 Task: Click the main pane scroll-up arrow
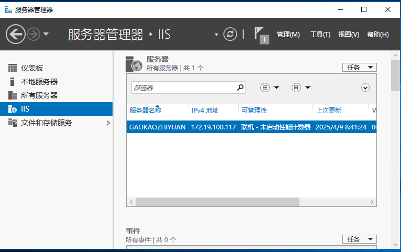(395, 55)
